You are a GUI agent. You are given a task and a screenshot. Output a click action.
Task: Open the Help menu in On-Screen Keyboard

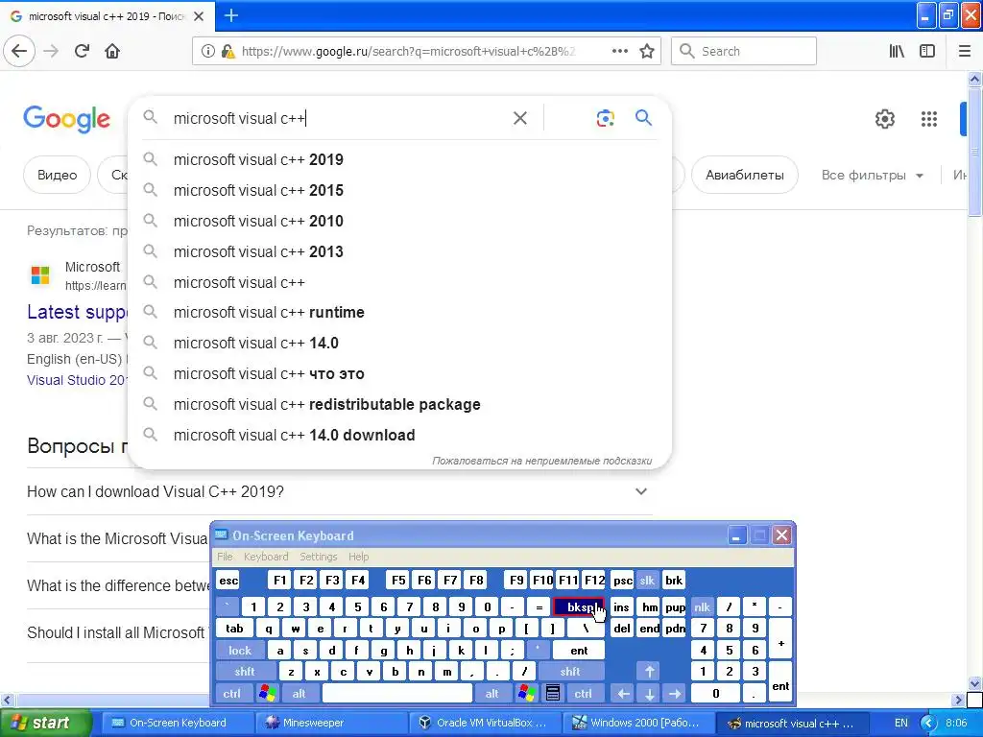(359, 557)
